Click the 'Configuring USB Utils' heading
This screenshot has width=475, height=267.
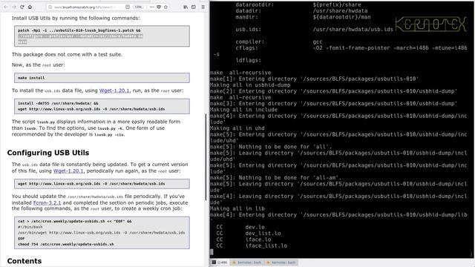(x=48, y=153)
